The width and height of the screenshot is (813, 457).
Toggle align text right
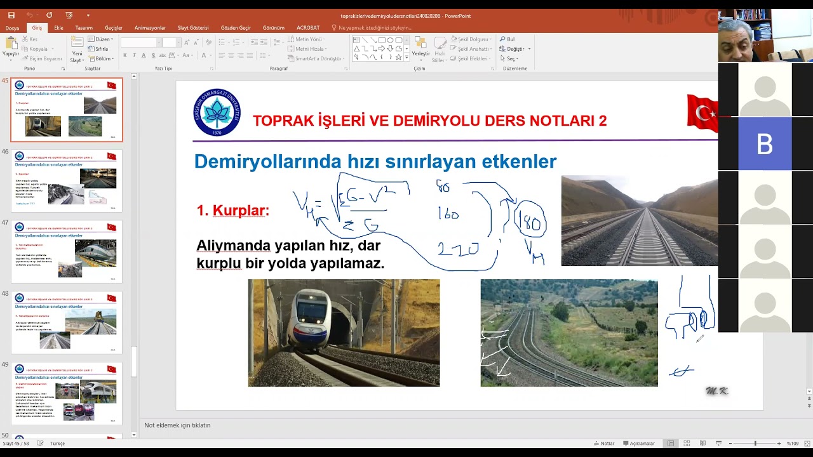tap(241, 55)
